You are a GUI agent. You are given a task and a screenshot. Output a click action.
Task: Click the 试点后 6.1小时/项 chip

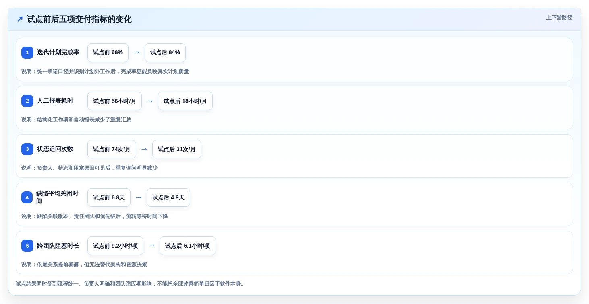[188, 246]
